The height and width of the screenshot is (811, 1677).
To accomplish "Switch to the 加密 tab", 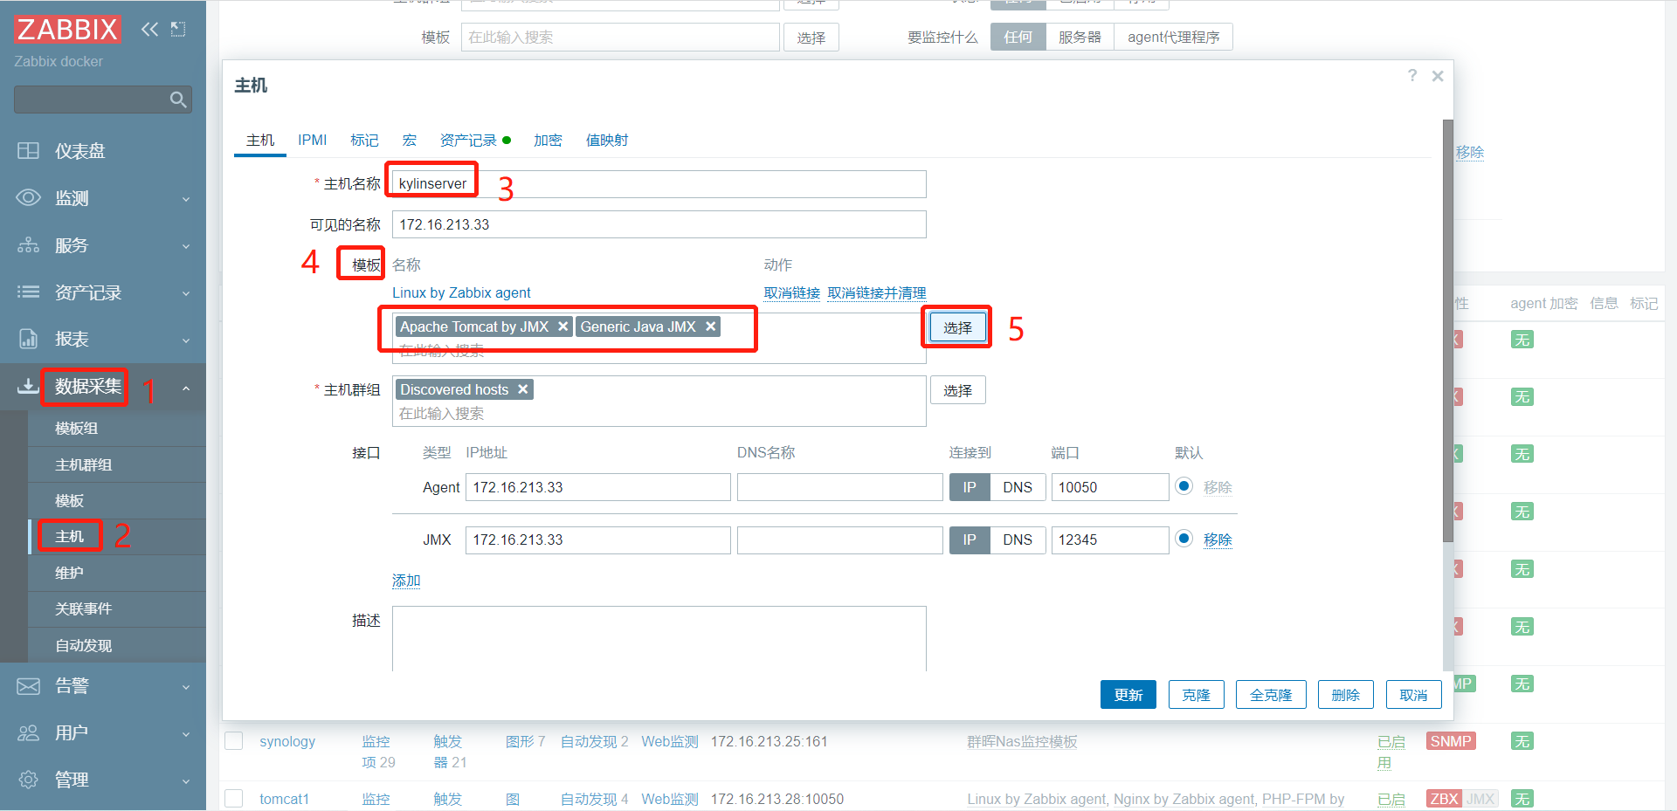I will (x=548, y=140).
